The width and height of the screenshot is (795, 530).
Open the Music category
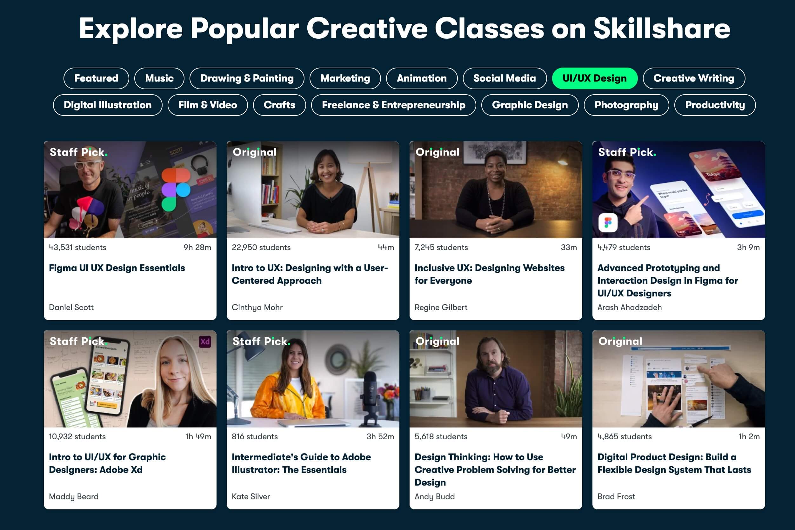point(159,78)
